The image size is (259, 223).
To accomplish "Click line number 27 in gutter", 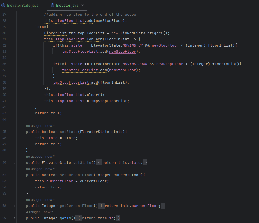I will pyautogui.click(x=4, y=15).
